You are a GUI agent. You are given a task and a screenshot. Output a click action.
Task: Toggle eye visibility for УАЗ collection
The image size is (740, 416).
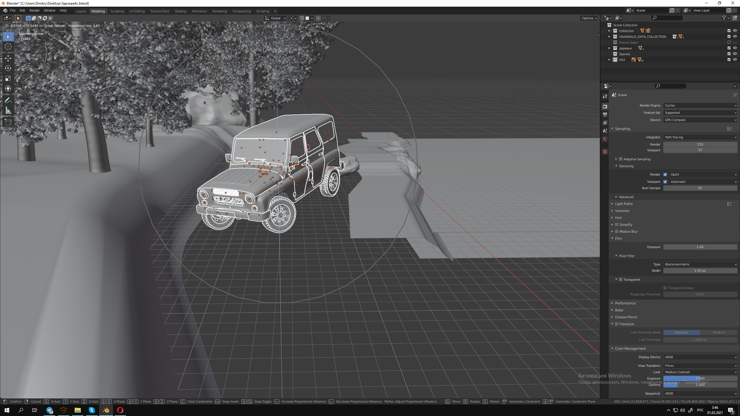(x=735, y=60)
